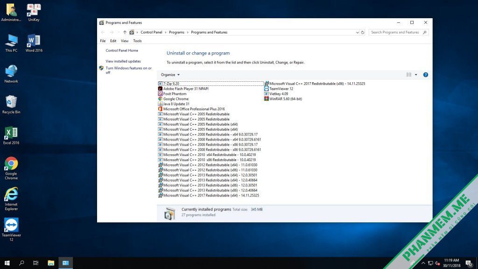
Task: Select the This PC desktop icon
Action: tap(11, 43)
